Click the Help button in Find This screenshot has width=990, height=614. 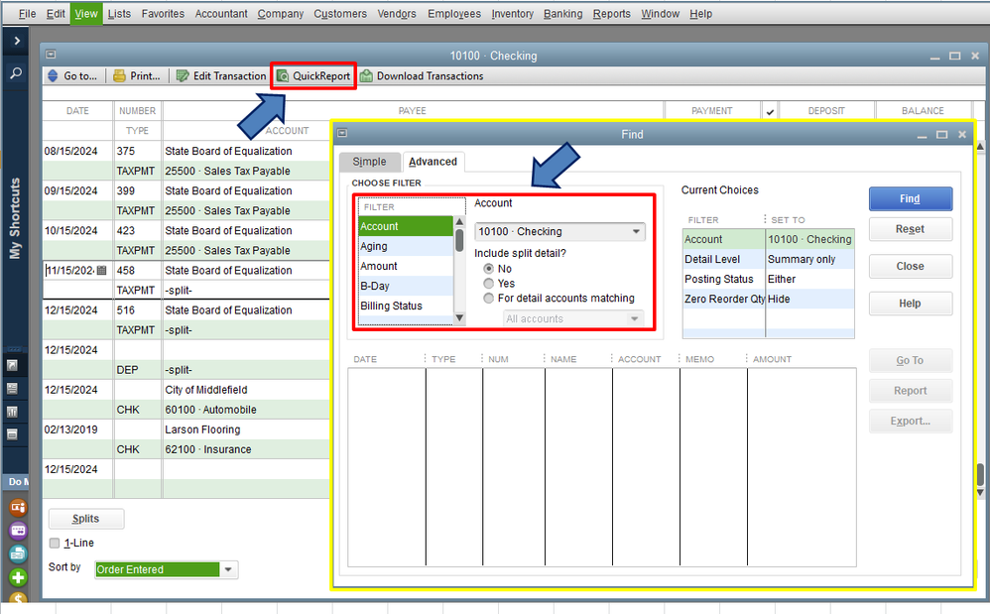[911, 304]
